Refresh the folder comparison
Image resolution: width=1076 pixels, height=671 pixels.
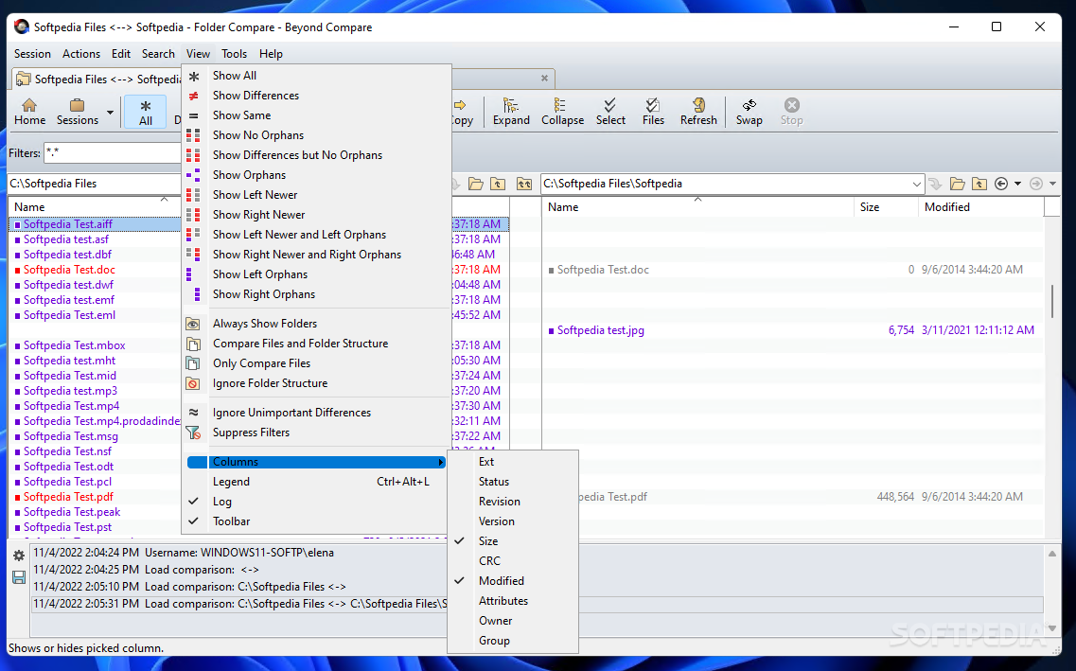tap(697, 112)
